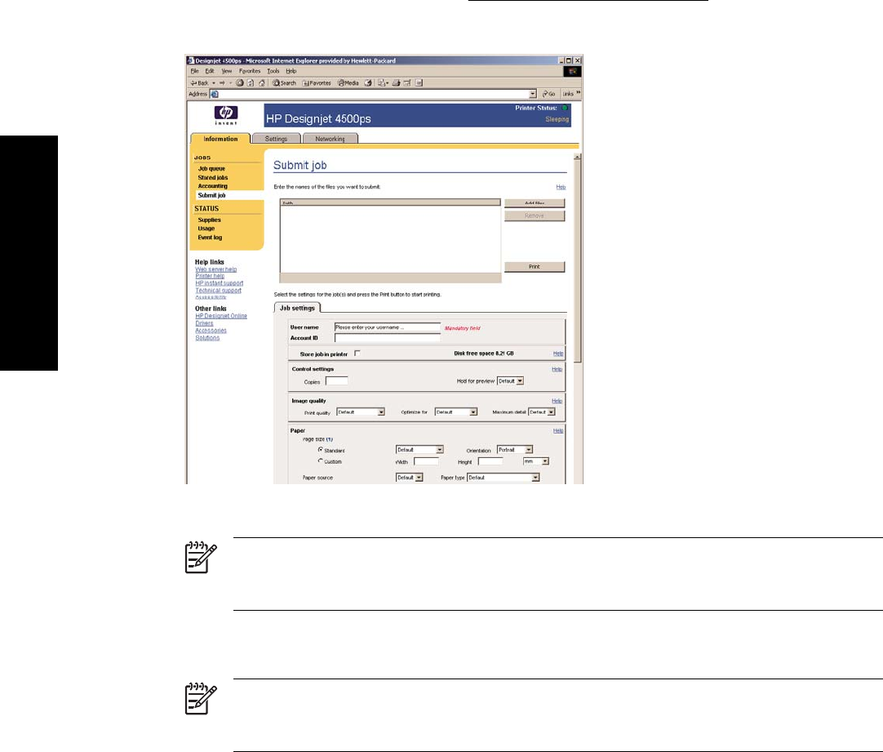Image resolution: width=883 pixels, height=752 pixels.
Task: Switch to the Settings tab
Action: pos(276,139)
